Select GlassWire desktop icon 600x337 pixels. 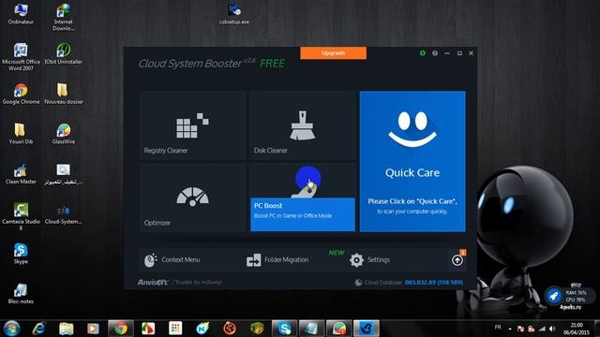[x=64, y=134]
